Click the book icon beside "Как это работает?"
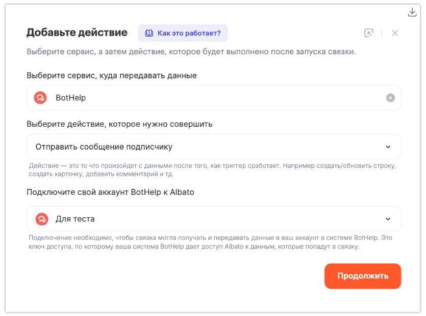The image size is (426, 316). [149, 33]
